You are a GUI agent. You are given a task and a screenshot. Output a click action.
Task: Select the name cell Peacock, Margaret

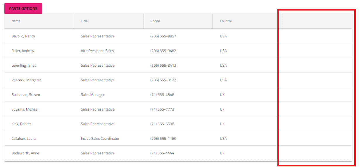coord(26,80)
